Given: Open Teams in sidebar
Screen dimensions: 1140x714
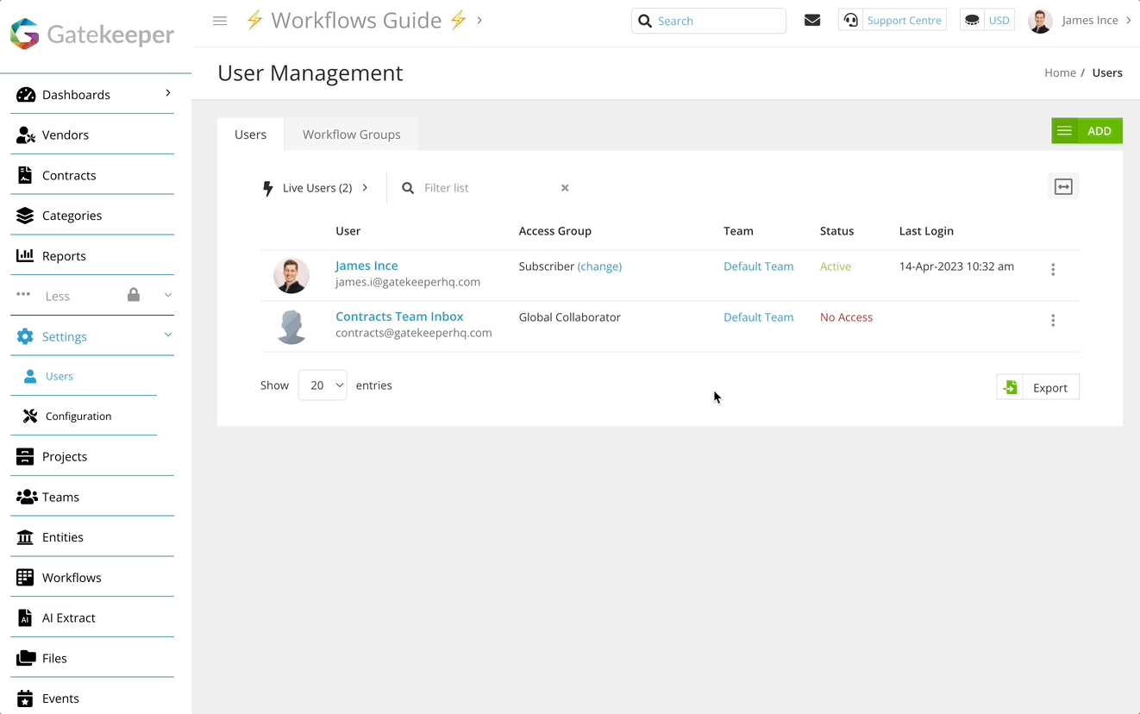Looking at the screenshot, I should pos(60,498).
